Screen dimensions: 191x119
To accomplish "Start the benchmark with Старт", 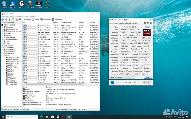I will coord(28,19).
